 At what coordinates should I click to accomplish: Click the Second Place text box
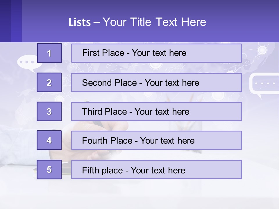pos(156,82)
